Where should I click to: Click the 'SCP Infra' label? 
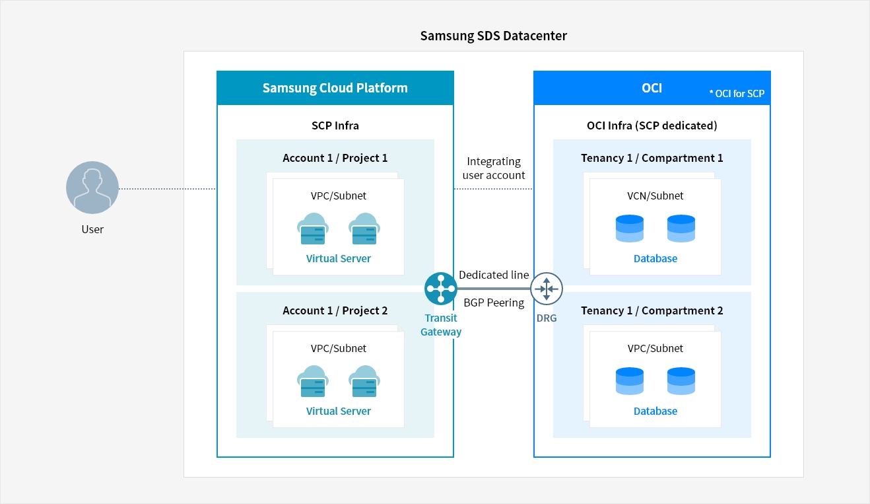coord(335,126)
